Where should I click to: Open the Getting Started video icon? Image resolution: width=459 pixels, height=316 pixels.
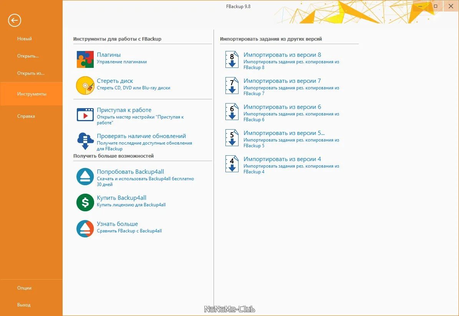point(85,115)
